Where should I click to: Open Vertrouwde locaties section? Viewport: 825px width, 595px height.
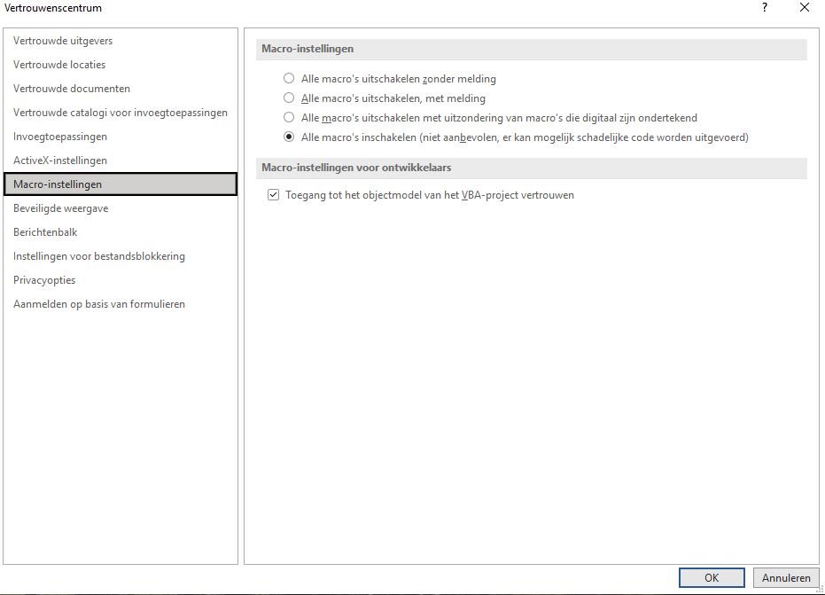(x=120, y=64)
